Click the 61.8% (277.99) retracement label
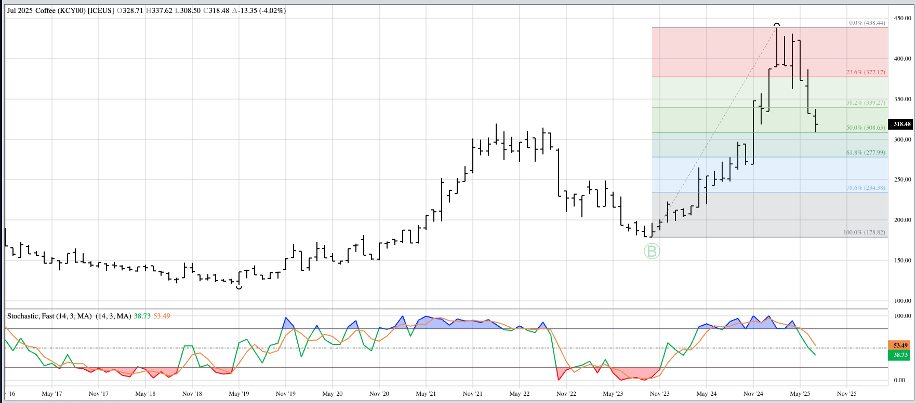 (x=865, y=152)
